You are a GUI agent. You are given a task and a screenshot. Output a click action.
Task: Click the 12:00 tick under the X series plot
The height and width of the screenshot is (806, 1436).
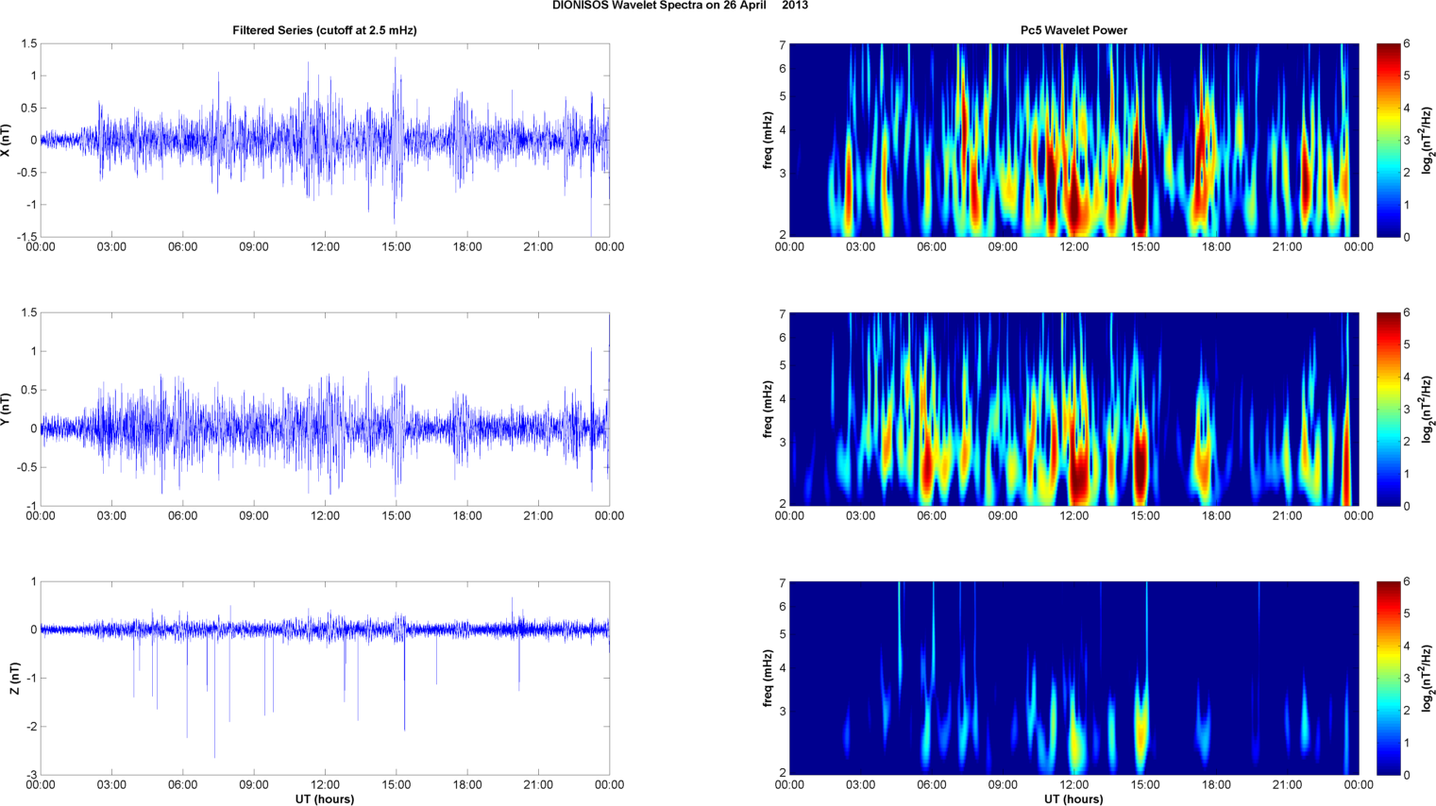pyautogui.click(x=325, y=247)
